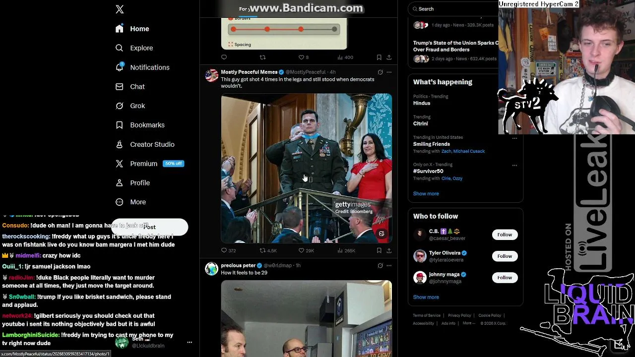Click the Mostly Peaceful Memes name
This screenshot has height=357, width=635.
249,72
